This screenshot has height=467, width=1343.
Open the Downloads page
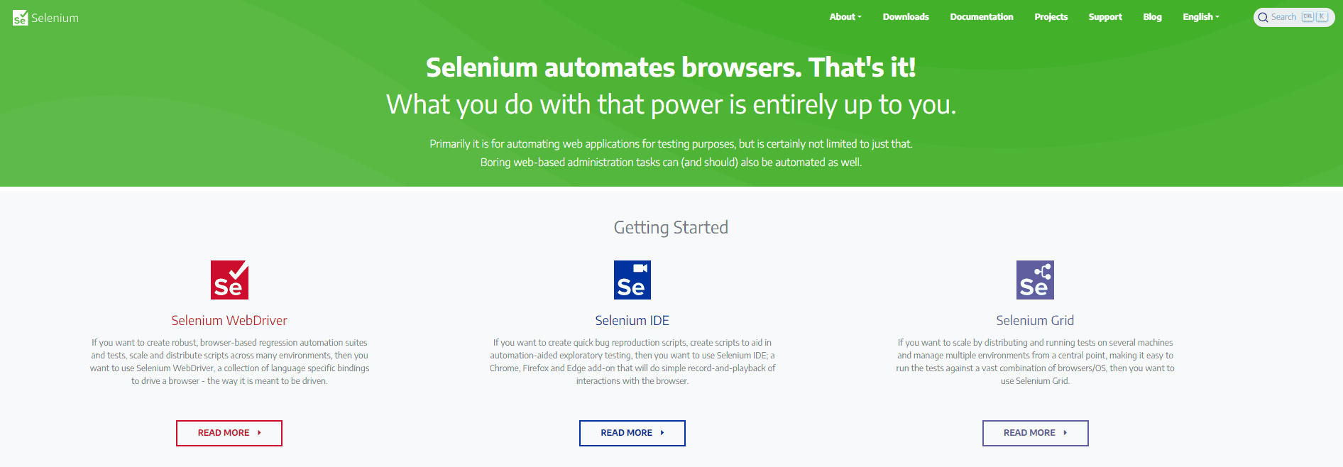pyautogui.click(x=906, y=17)
